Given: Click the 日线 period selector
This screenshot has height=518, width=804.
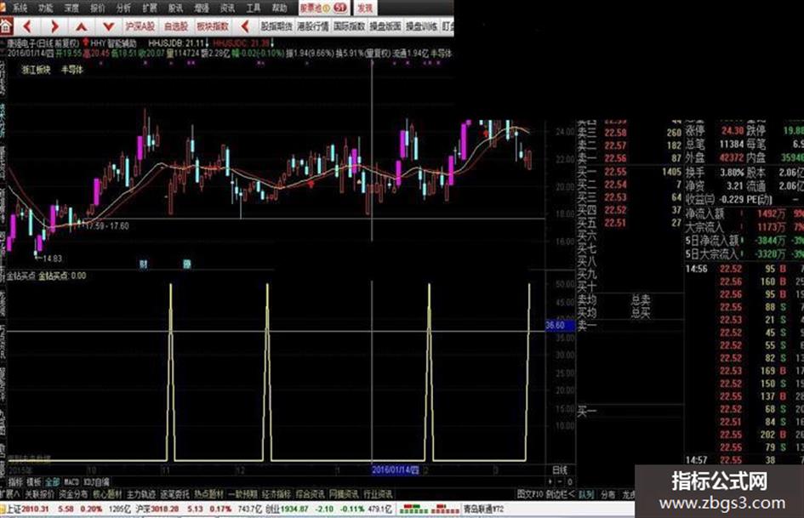Looking at the screenshot, I should [560, 470].
